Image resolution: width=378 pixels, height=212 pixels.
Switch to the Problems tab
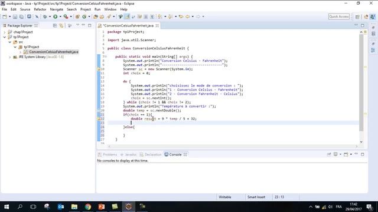click(107, 154)
